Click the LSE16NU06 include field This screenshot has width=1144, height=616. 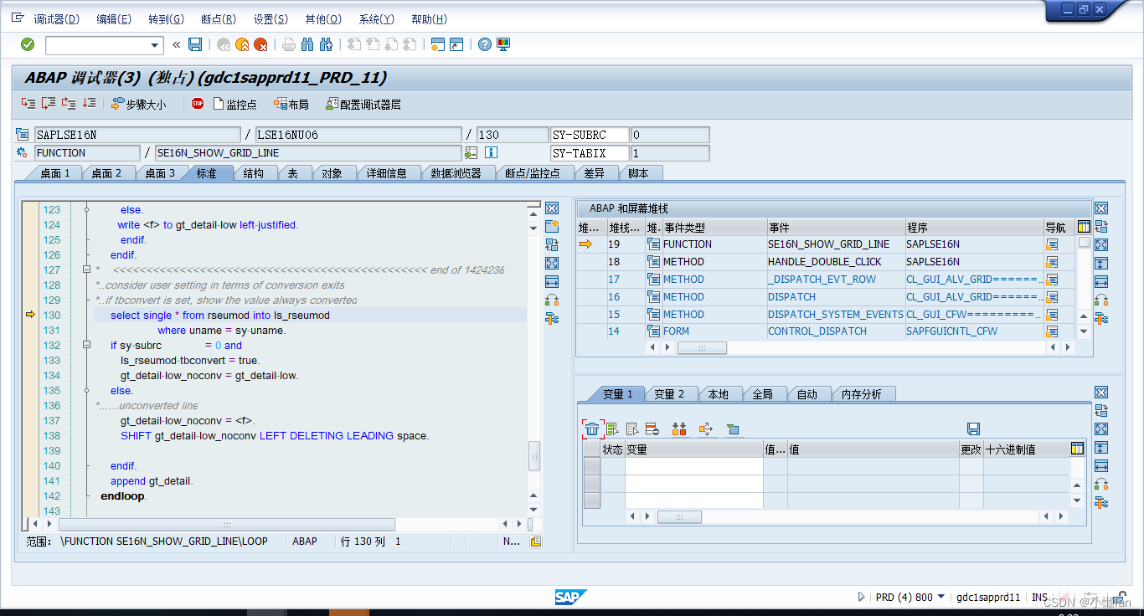[x=358, y=135]
